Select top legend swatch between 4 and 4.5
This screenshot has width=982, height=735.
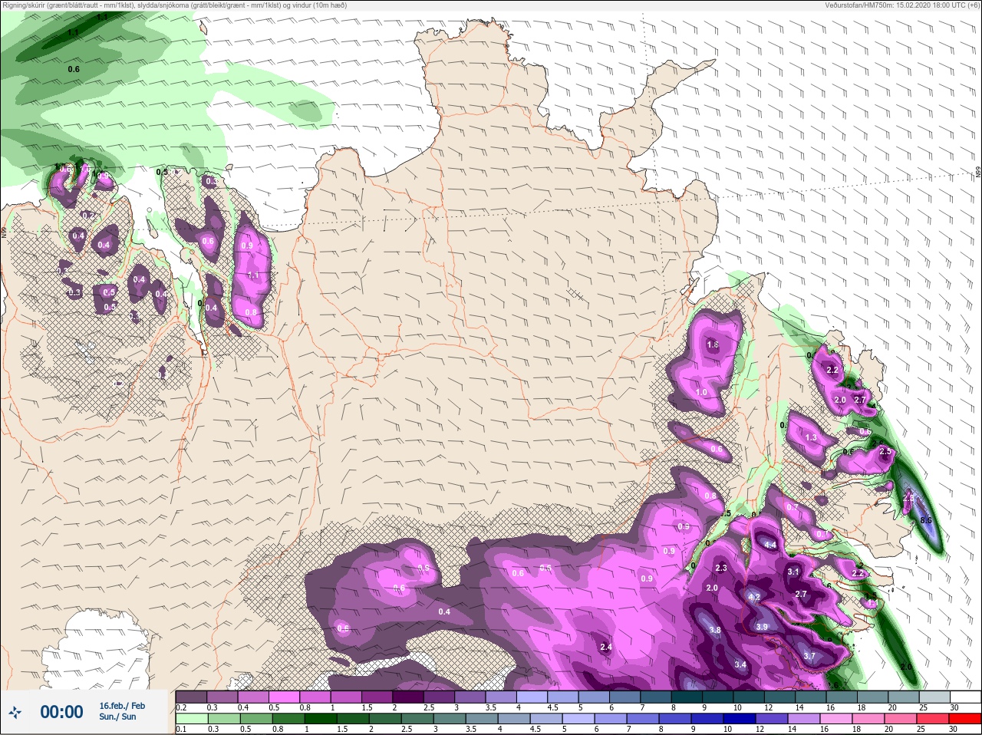pyautogui.click(x=533, y=697)
